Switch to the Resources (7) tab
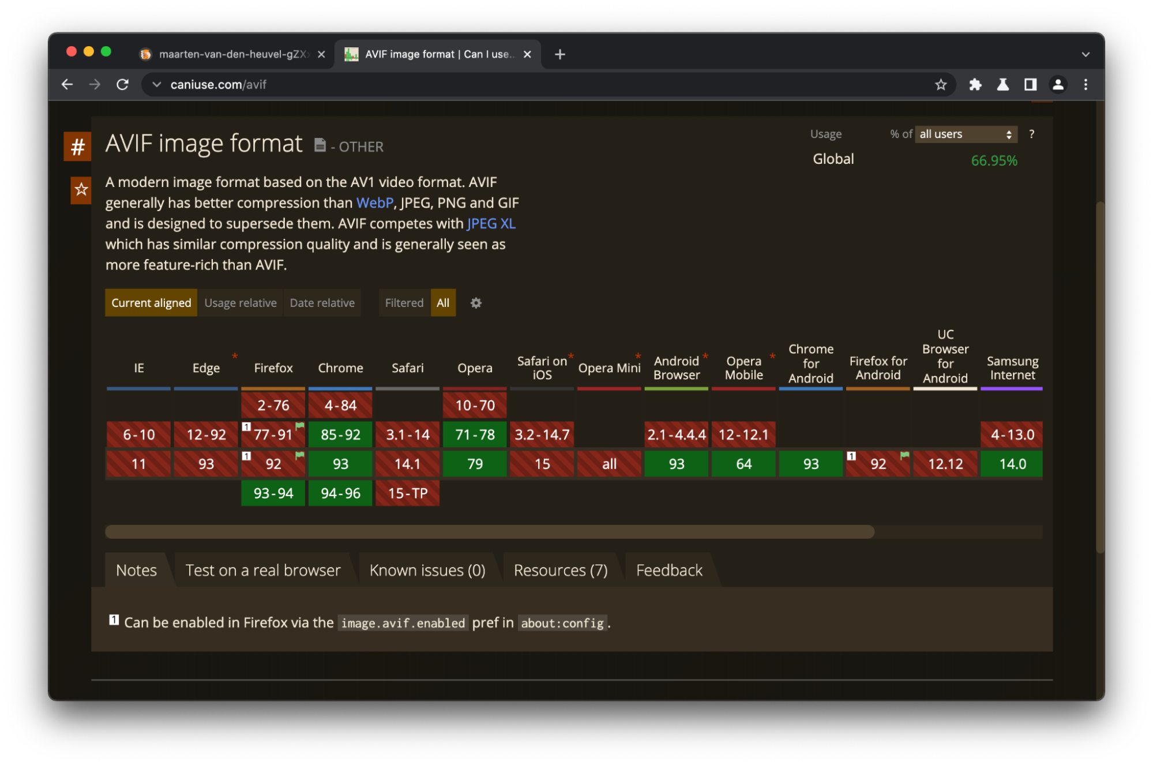The height and width of the screenshot is (765, 1153). [559, 570]
